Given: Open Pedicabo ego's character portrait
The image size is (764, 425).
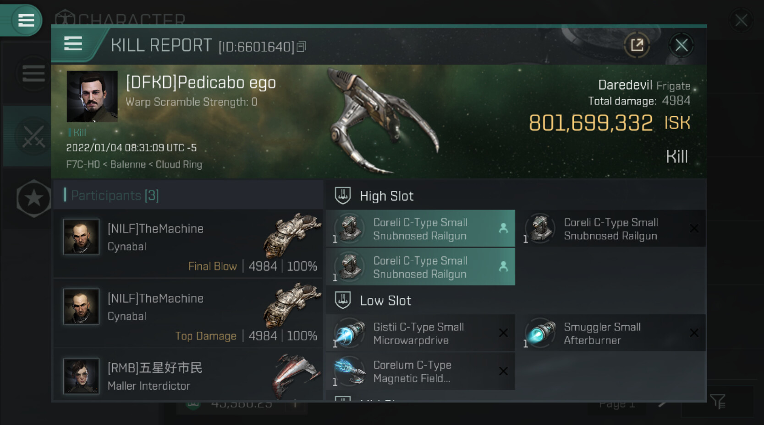Looking at the screenshot, I should tap(92, 97).
